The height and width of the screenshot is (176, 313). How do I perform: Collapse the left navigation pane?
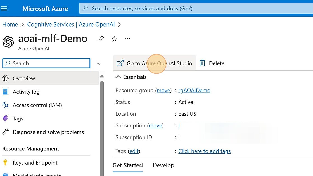98,63
